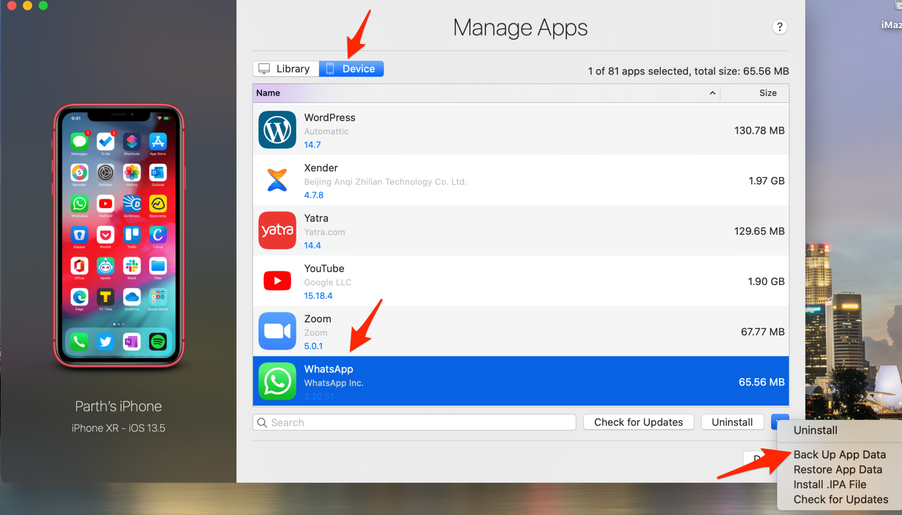Select the Zoom row in app list
Screen dimensions: 902x515
click(x=520, y=331)
